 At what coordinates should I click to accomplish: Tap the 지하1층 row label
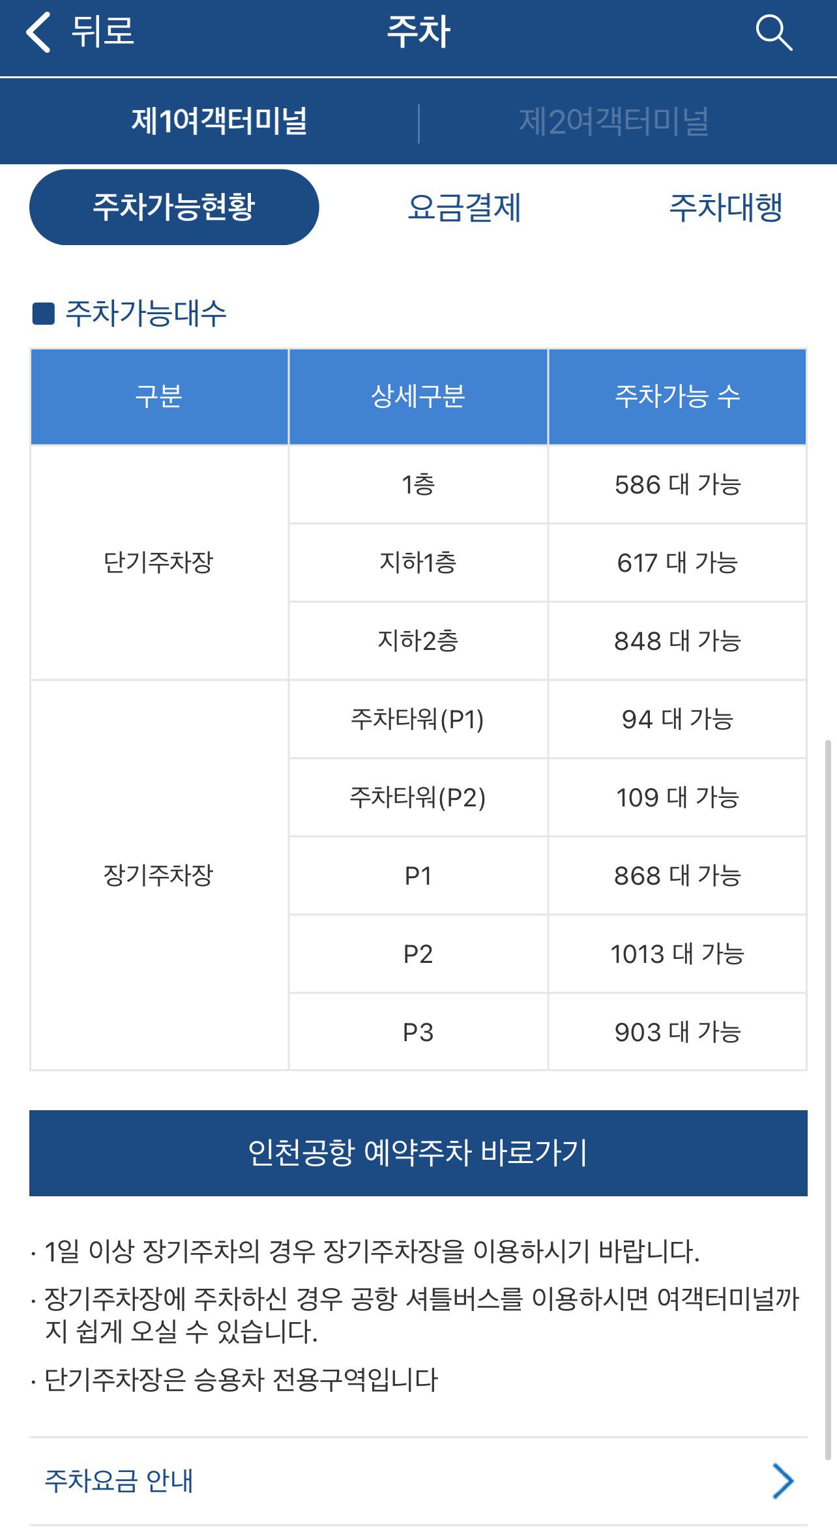pos(418,563)
